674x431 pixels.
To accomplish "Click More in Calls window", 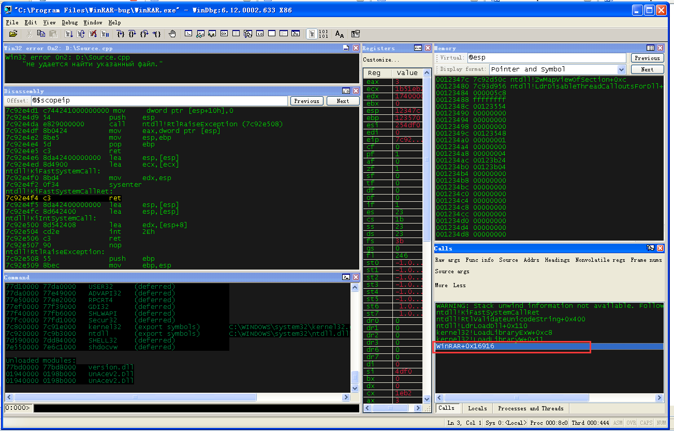I will pos(441,285).
